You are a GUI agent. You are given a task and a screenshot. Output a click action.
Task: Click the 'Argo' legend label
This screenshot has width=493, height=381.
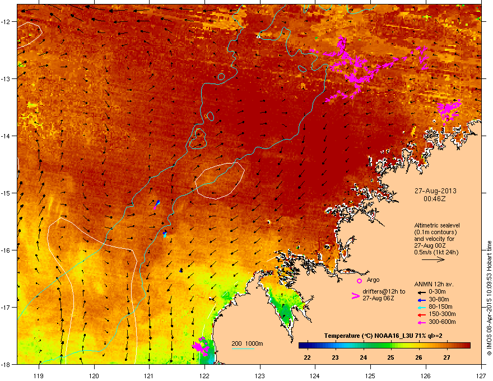coord(373,280)
